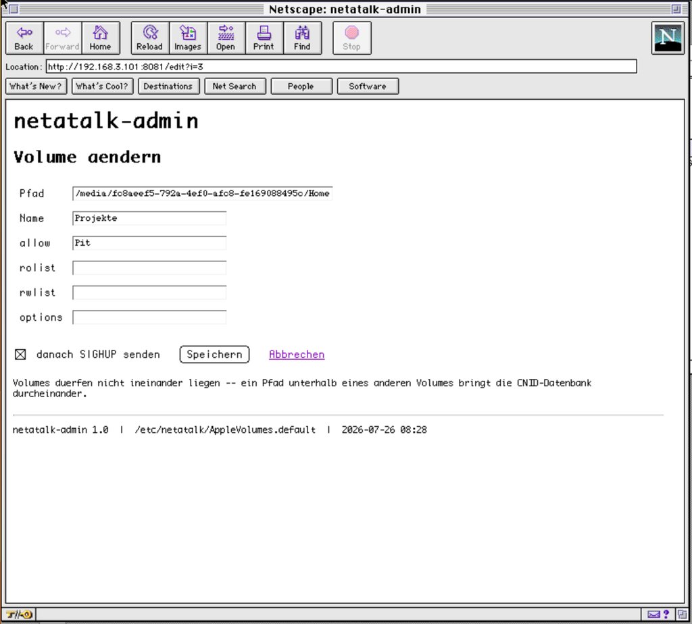The height and width of the screenshot is (624, 692).
Task: Go back with the Back toolbar button
Action: tap(24, 38)
